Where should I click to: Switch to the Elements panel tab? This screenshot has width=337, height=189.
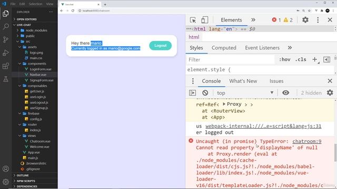tap(231, 20)
